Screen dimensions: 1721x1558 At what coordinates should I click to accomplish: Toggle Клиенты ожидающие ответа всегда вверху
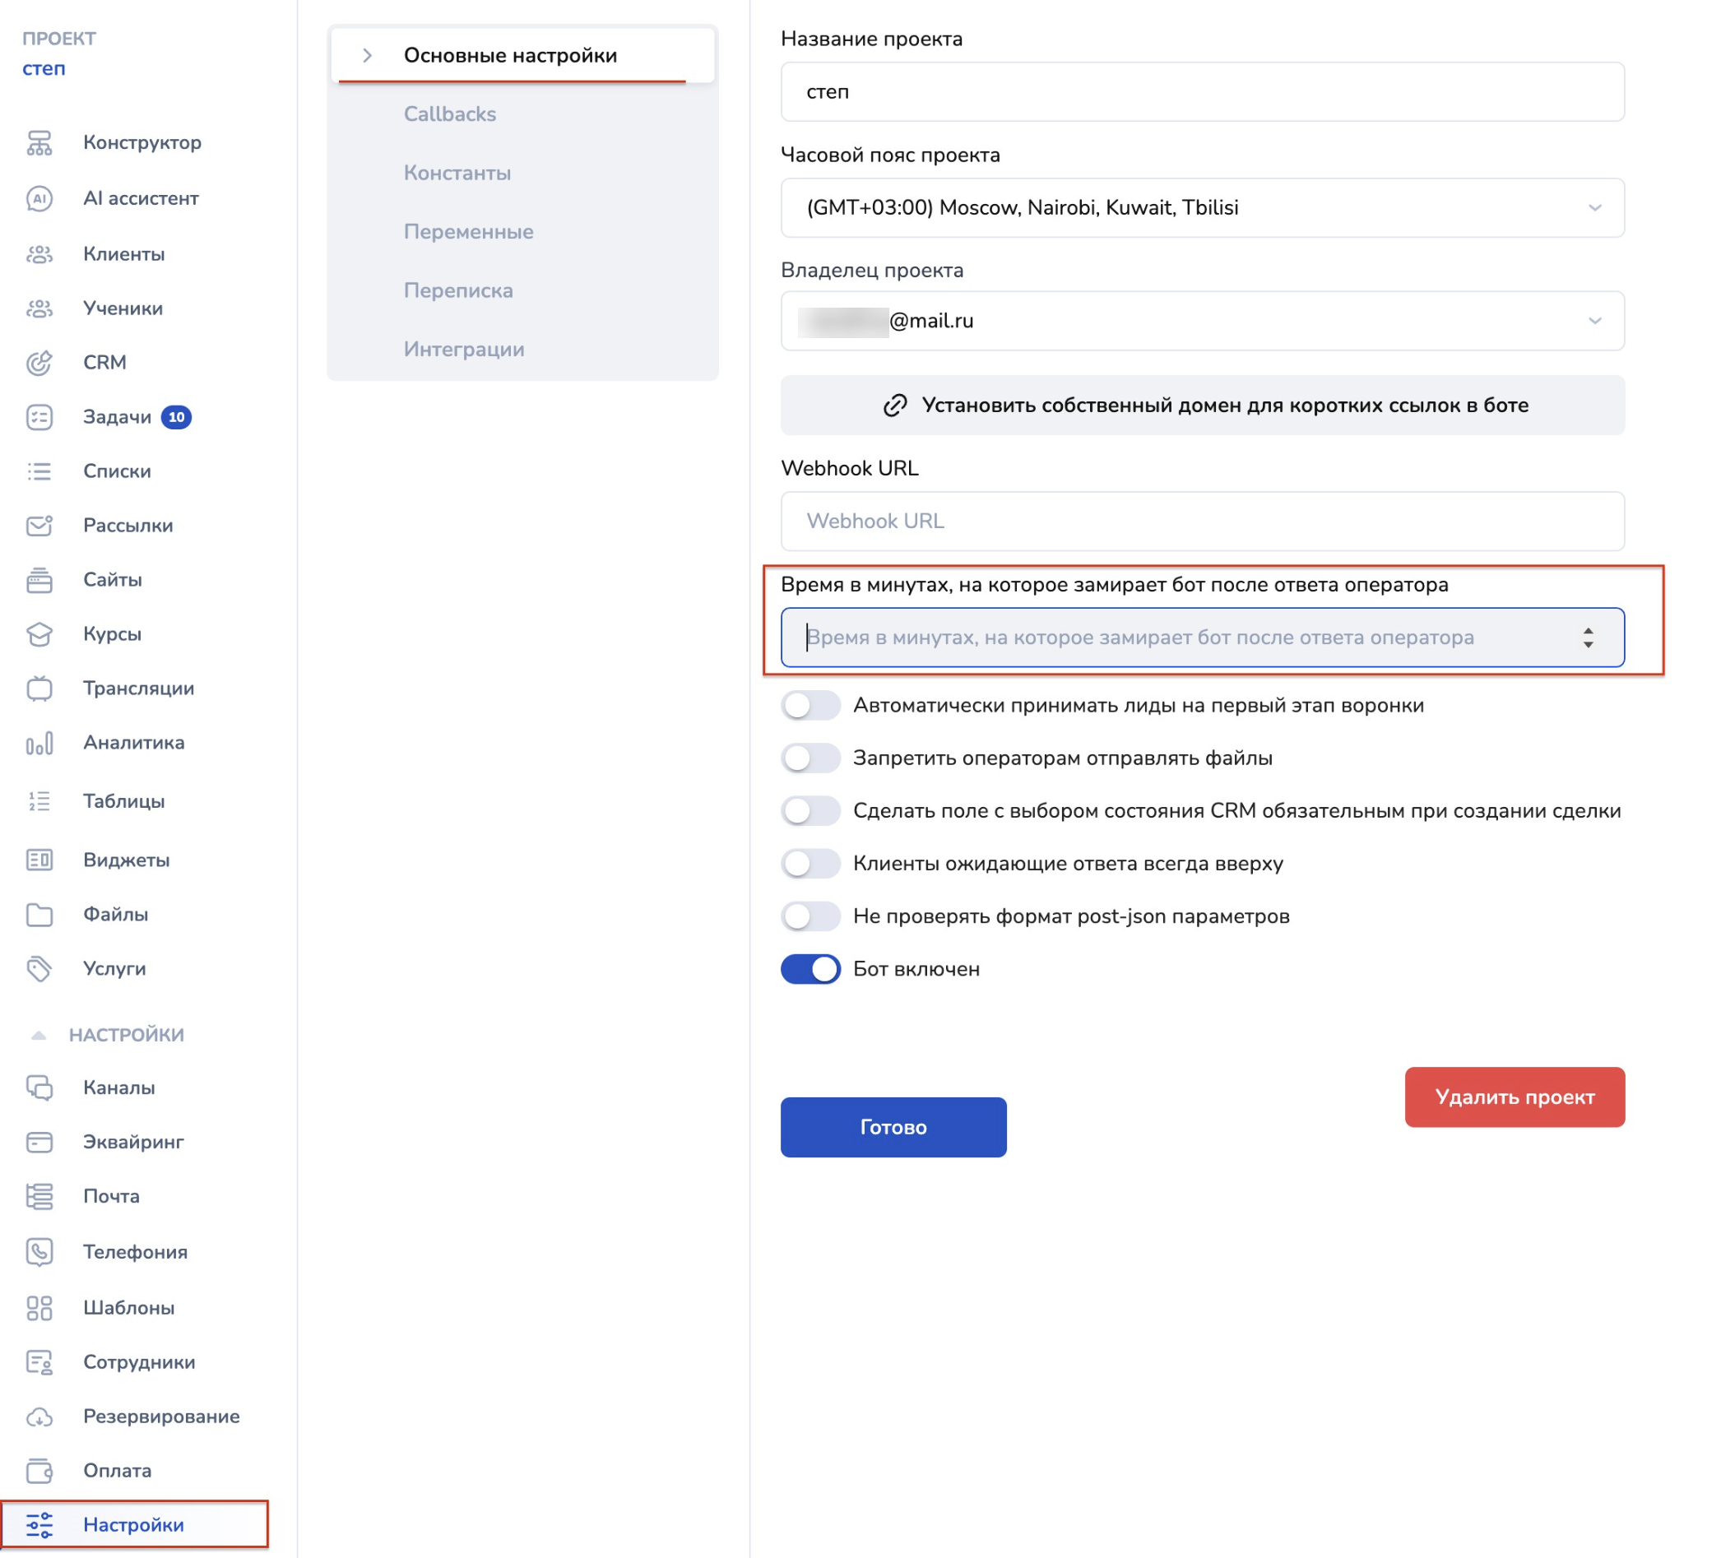(810, 864)
